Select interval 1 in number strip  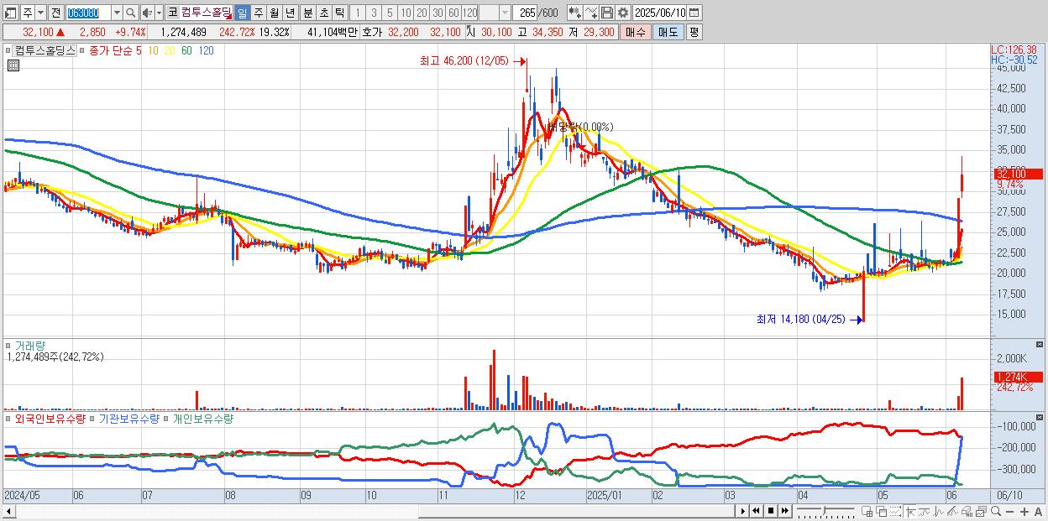[357, 13]
